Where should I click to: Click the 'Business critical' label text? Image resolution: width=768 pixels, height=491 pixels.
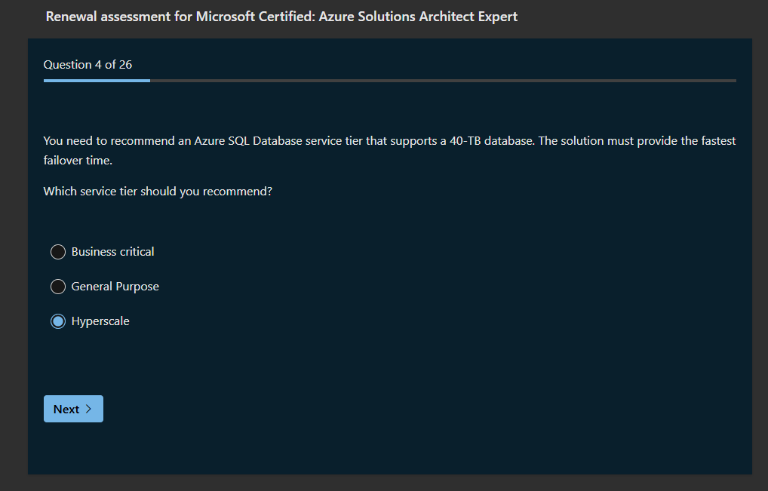[112, 252]
